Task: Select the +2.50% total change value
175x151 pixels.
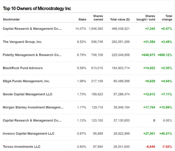Action: point(166,68)
